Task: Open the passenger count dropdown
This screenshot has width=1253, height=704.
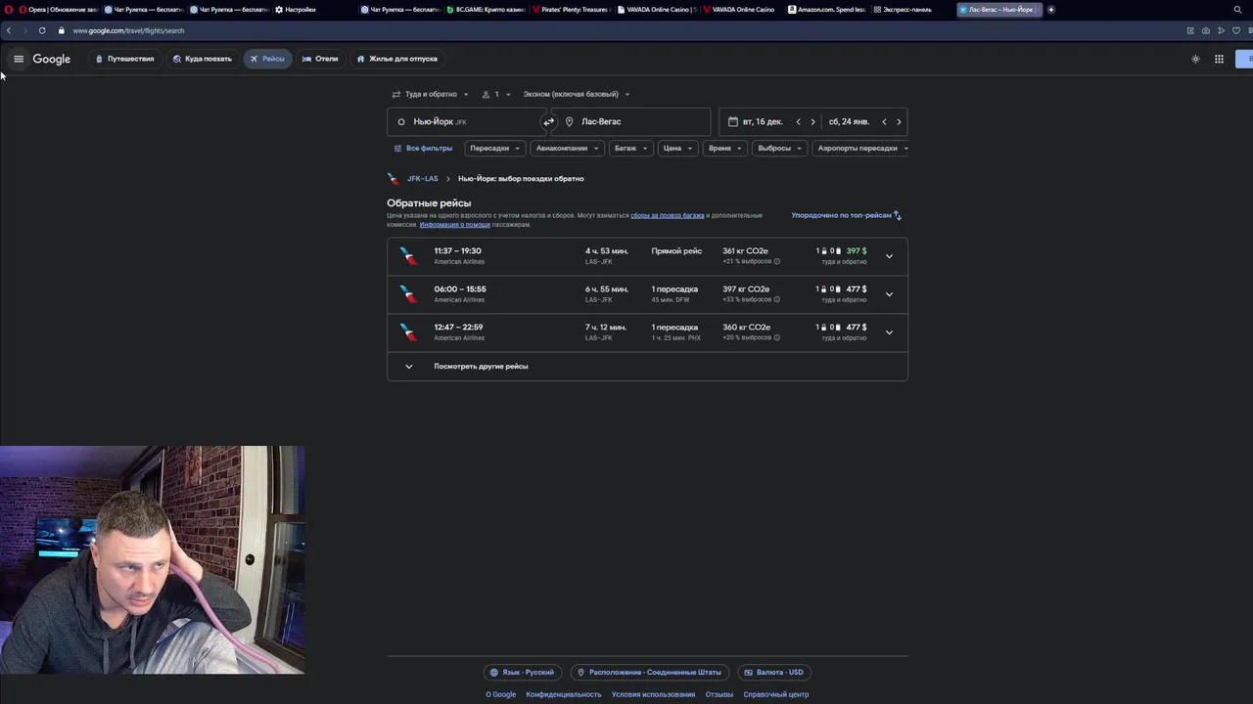Action: (x=496, y=95)
